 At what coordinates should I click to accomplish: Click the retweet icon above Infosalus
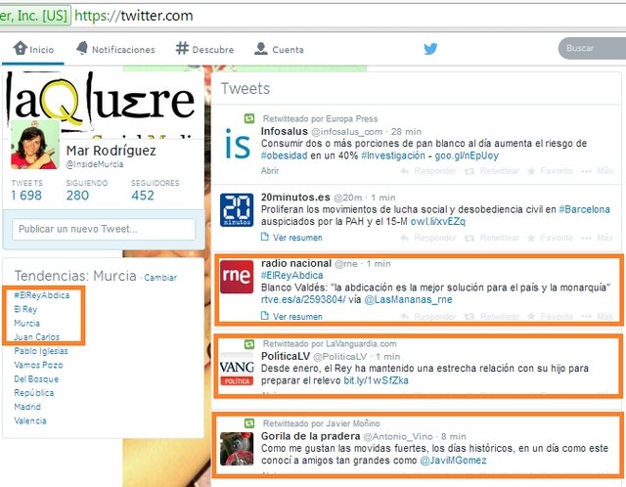point(249,118)
